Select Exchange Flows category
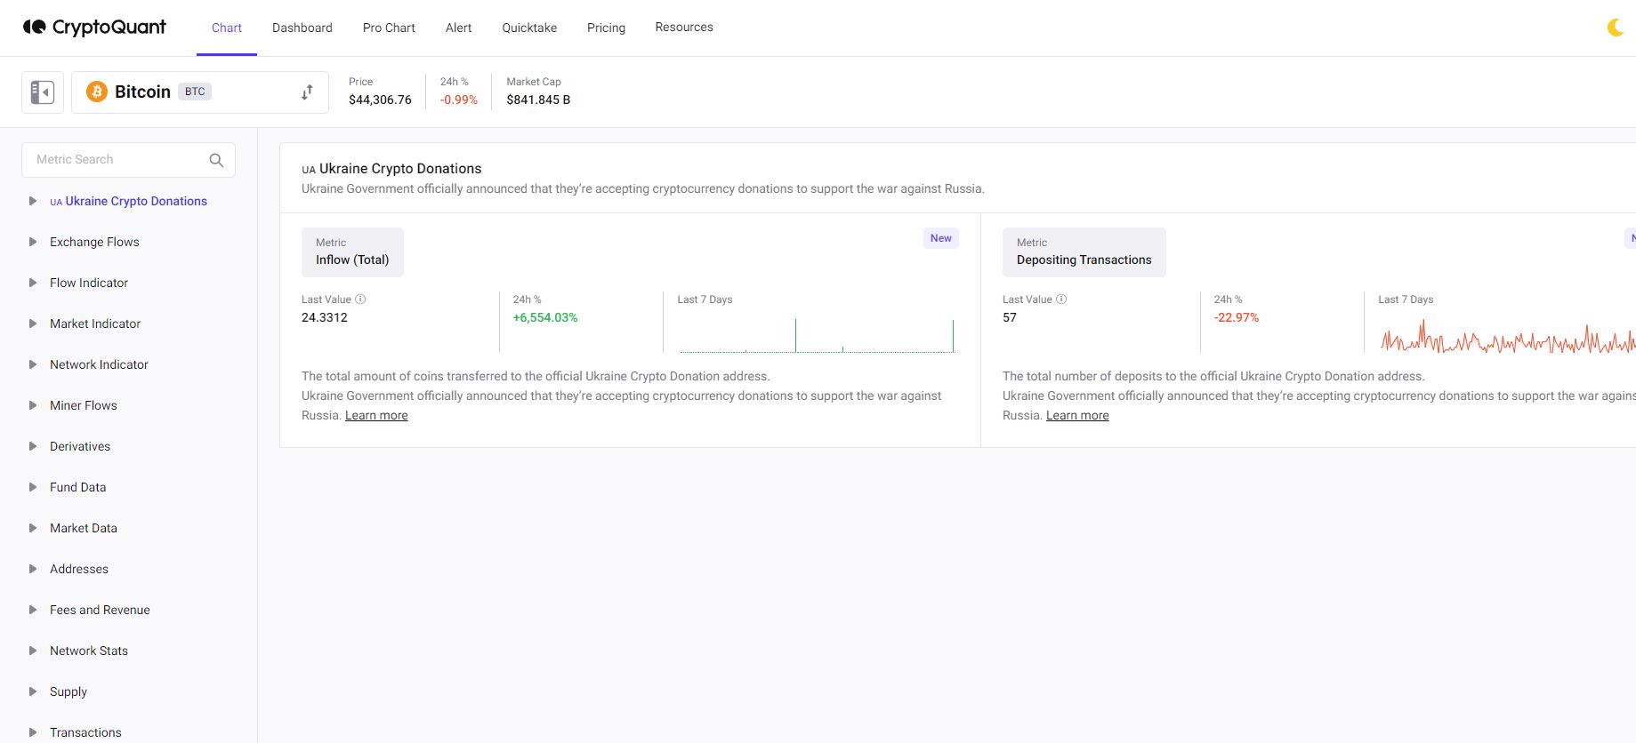This screenshot has height=743, width=1636. pyautogui.click(x=94, y=242)
